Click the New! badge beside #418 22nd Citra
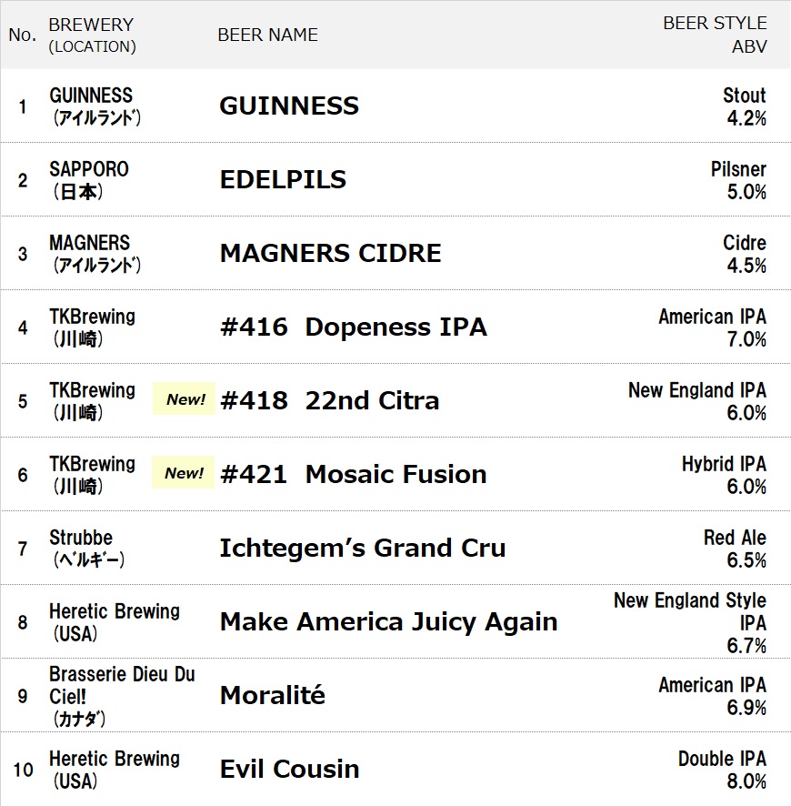The width and height of the screenshot is (791, 806). click(185, 399)
